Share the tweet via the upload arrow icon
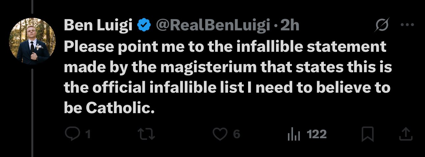The image size is (425, 157). (x=406, y=134)
